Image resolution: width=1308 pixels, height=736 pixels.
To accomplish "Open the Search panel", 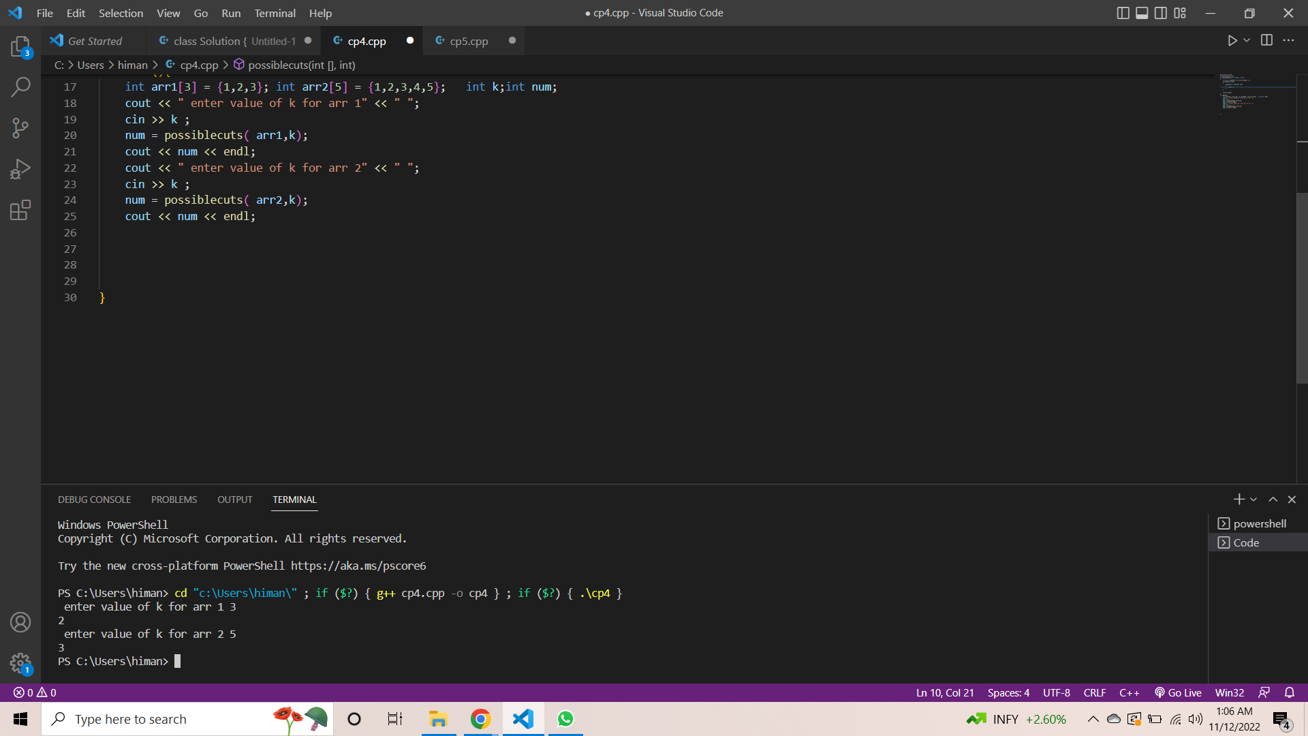I will click(20, 87).
